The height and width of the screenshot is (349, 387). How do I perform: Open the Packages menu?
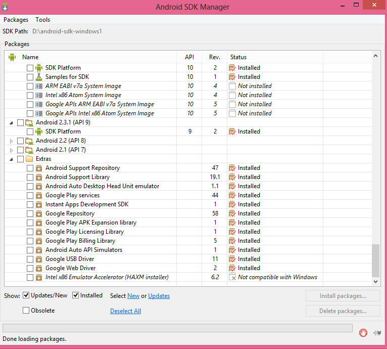[x=16, y=20]
